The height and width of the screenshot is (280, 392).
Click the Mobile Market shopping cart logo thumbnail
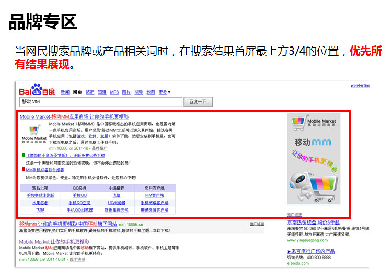34,134
